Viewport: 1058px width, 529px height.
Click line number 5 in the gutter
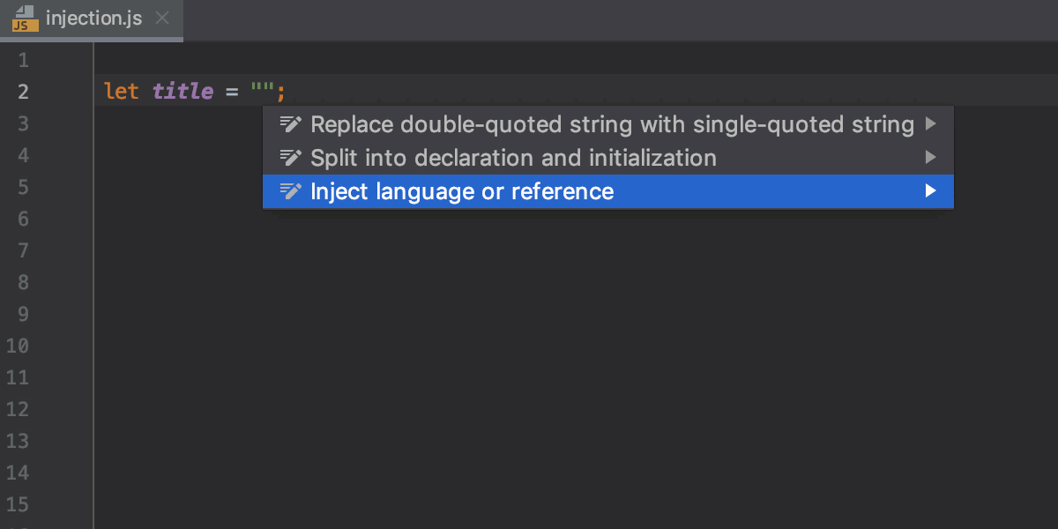(23, 187)
